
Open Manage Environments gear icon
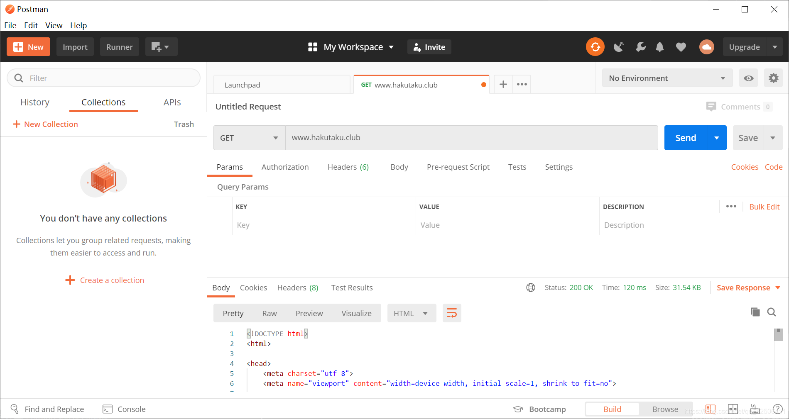(x=773, y=78)
